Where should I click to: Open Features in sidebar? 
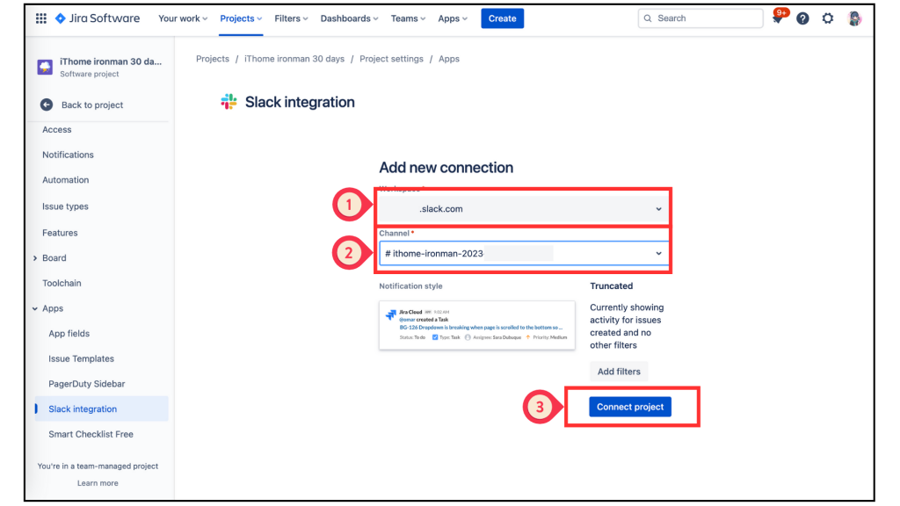point(60,233)
